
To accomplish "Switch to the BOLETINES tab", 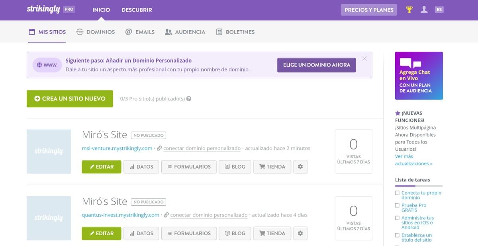I will (x=235, y=32).
